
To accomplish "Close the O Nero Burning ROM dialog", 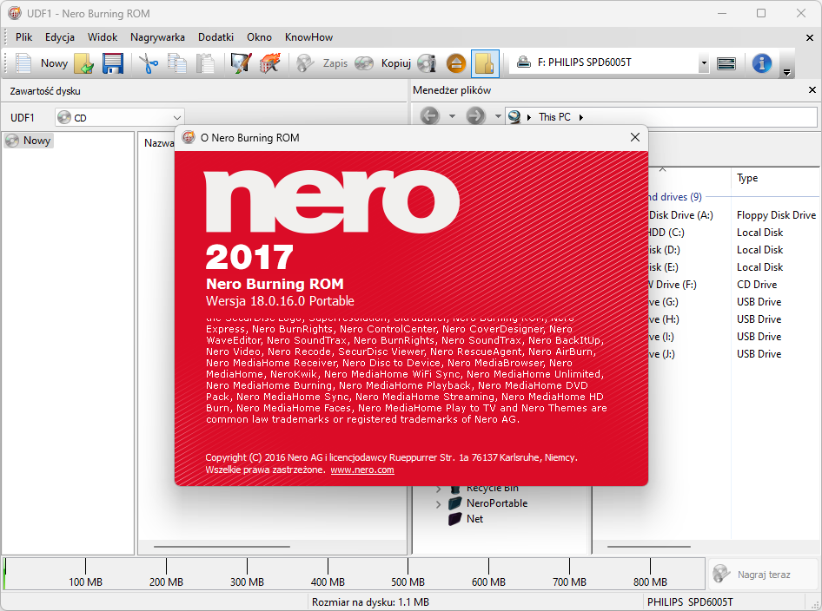I will 635,137.
